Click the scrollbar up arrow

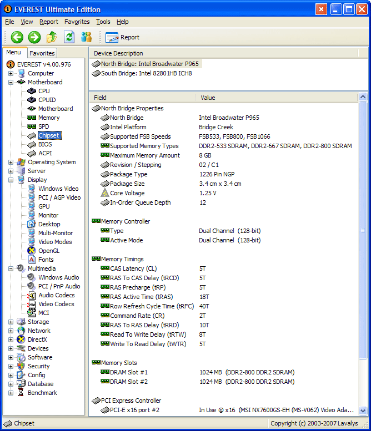(x=363, y=97)
